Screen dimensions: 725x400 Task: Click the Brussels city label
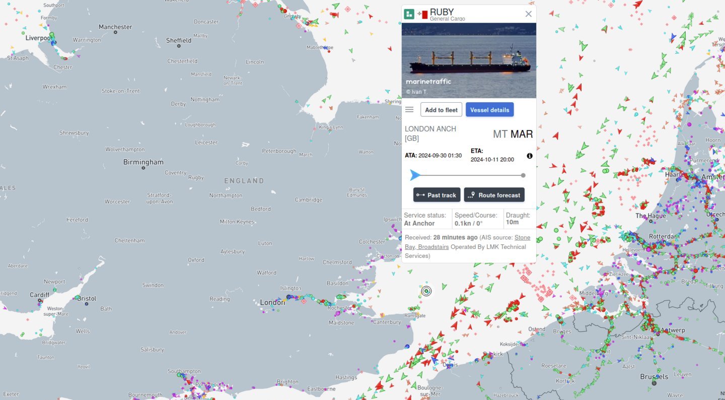tap(654, 377)
